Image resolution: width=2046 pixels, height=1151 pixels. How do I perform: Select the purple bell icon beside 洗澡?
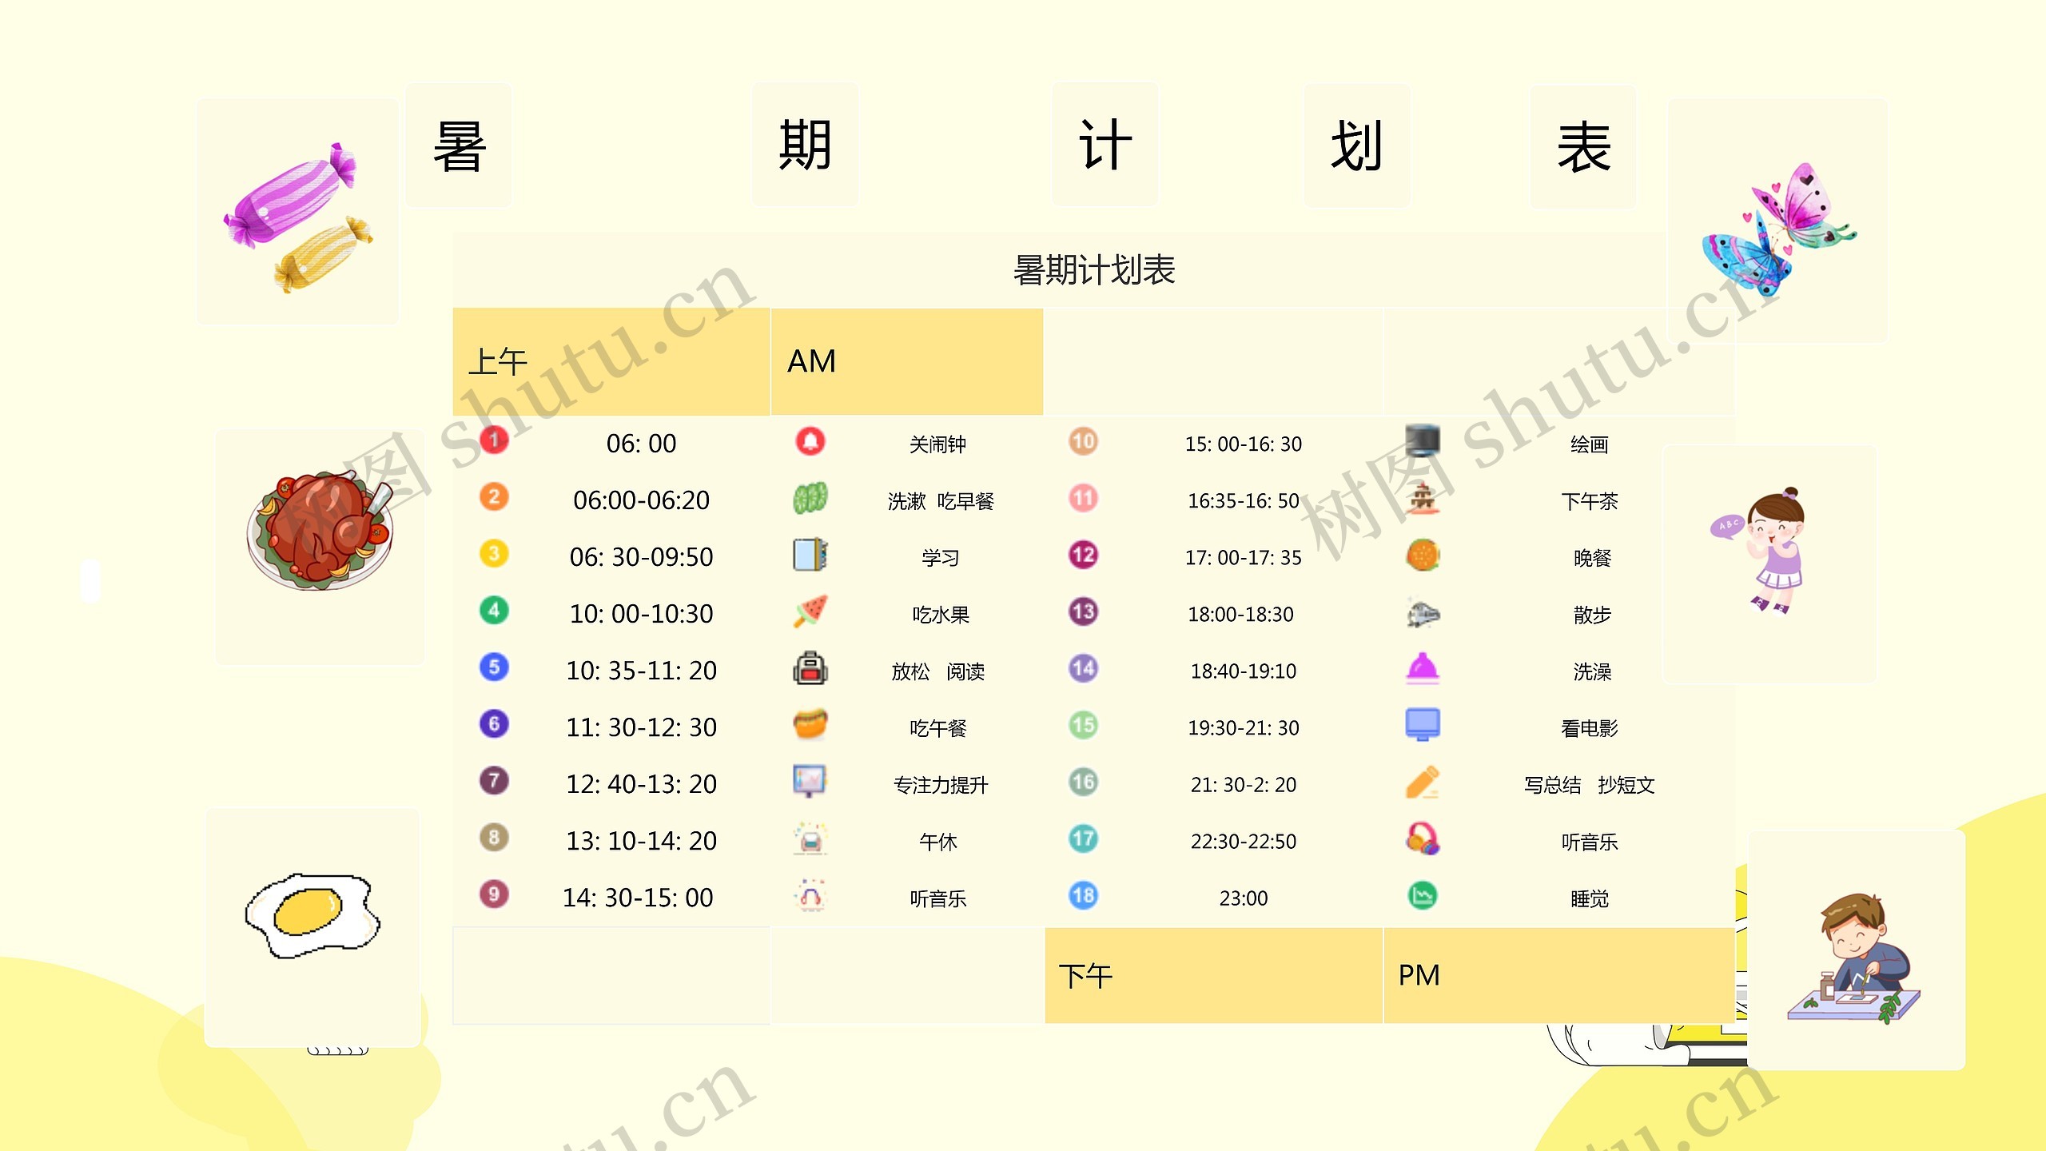(x=1423, y=668)
